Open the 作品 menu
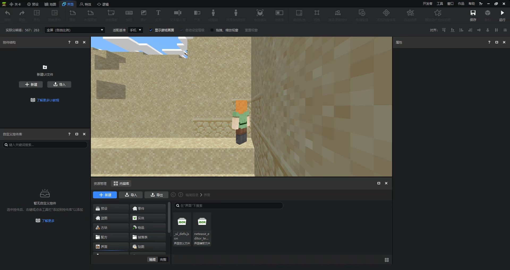The height and width of the screenshot is (270, 510). click(x=461, y=4)
